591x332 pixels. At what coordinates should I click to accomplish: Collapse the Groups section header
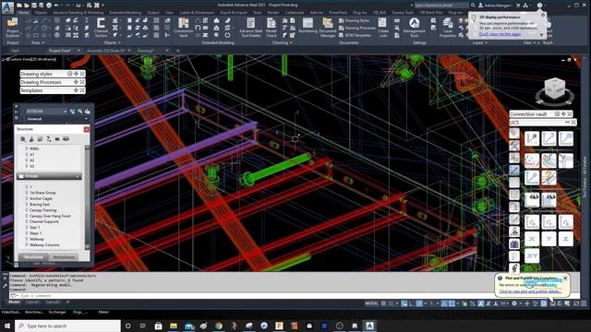coord(49,176)
